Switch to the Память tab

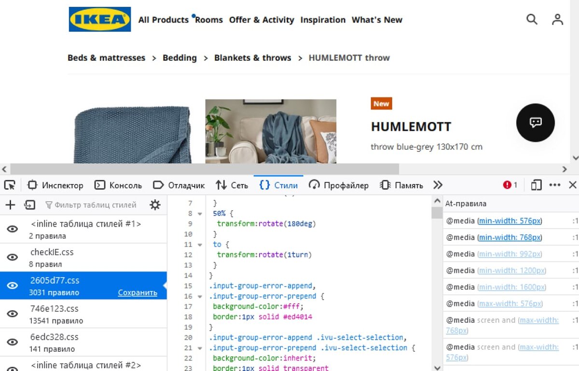401,185
